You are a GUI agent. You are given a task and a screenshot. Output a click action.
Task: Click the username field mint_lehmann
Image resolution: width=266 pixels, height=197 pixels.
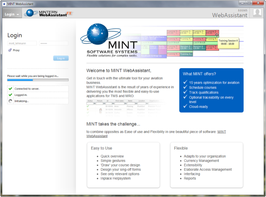point(22,43)
